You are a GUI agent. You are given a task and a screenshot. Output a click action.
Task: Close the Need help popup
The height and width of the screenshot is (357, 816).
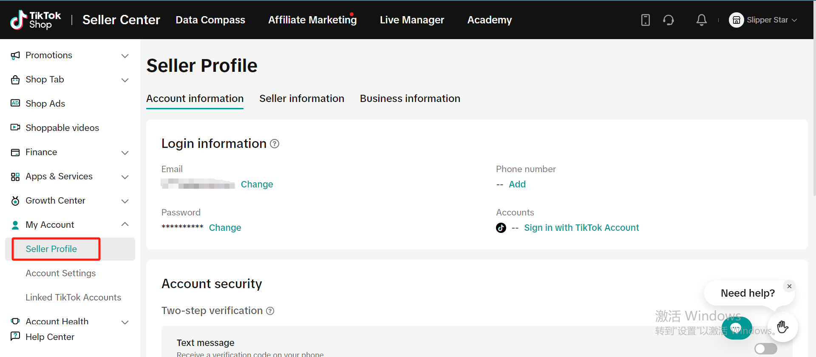pyautogui.click(x=789, y=286)
